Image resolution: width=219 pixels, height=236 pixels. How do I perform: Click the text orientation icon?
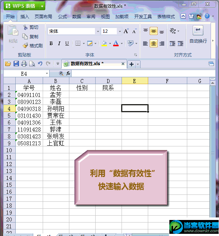click(x=173, y=31)
